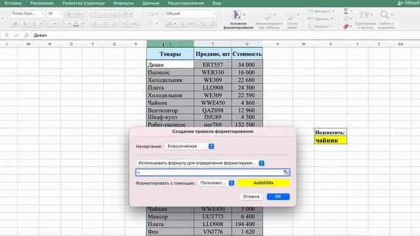This screenshot has width=420, height=236.
Task: Switch to Рисование ribbon tab
Action: [x=42, y=3]
